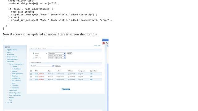The height and width of the screenshot is (111, 198).
Task: Open the wrench settings icon
Action: 107,43
